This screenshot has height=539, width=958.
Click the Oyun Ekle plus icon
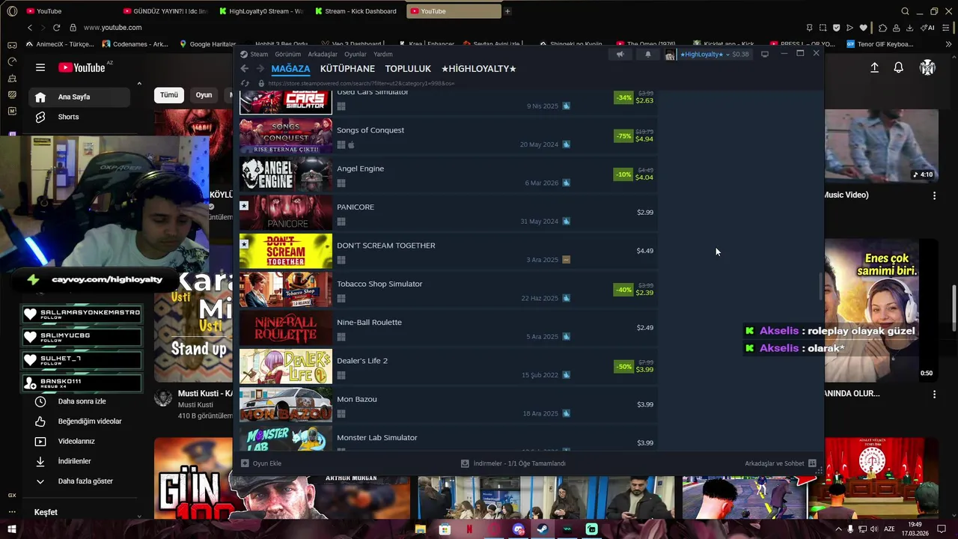click(245, 463)
